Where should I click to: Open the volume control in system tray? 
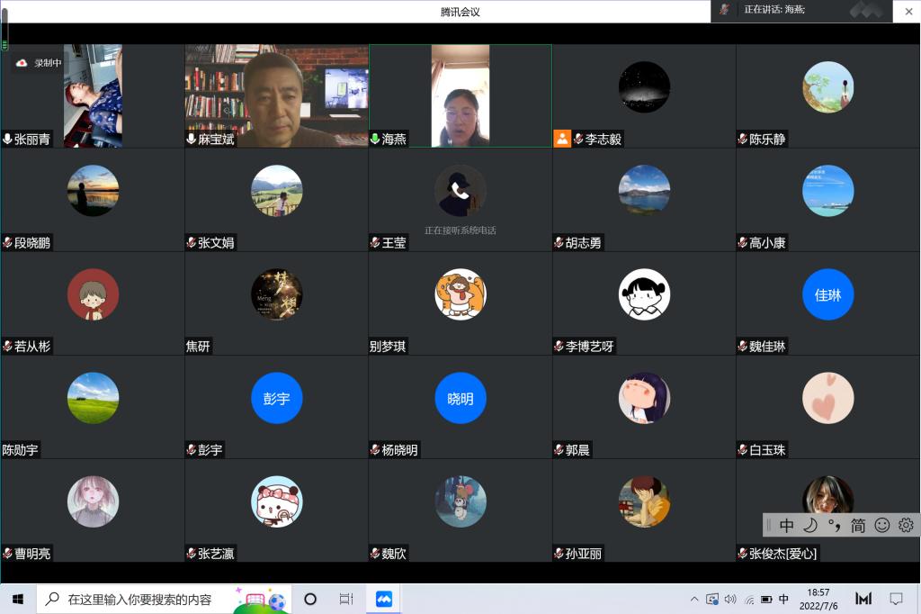tap(729, 599)
